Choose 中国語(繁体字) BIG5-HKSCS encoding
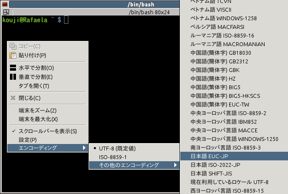 [x=234, y=96]
